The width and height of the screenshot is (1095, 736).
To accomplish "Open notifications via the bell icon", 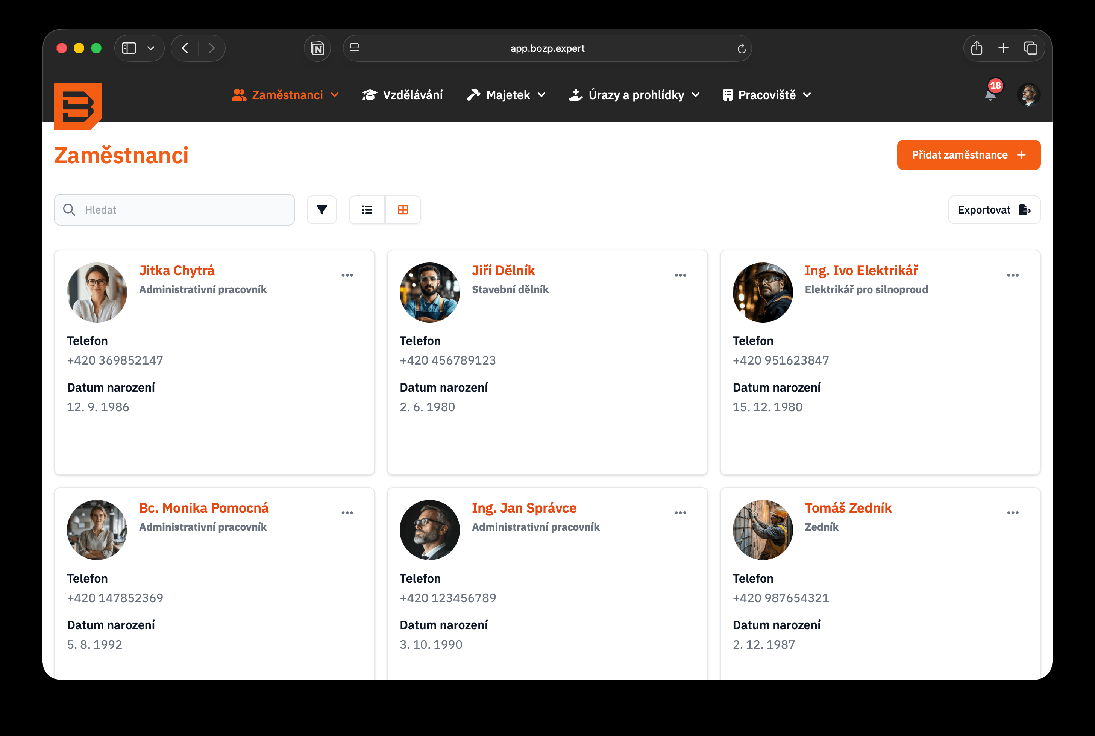I will [x=990, y=95].
